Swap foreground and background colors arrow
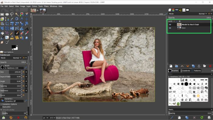213x120 pixels. click(x=17, y=46)
